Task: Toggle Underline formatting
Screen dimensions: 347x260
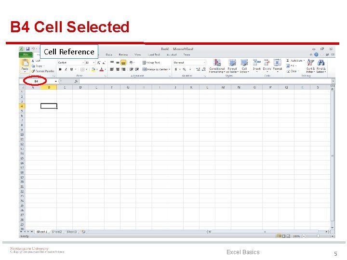Action: point(71,69)
